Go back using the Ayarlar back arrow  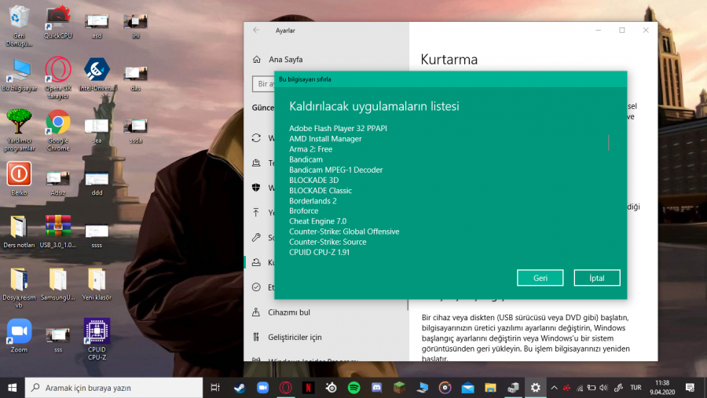(256, 30)
